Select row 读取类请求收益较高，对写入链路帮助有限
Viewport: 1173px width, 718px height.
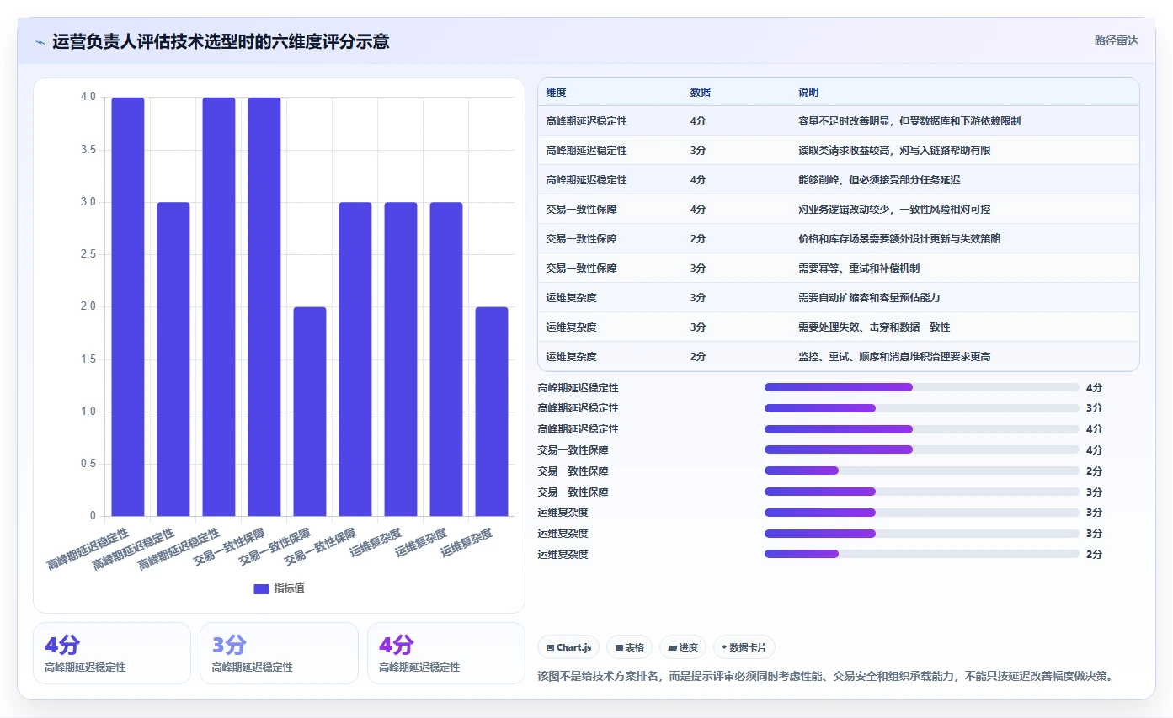838,151
